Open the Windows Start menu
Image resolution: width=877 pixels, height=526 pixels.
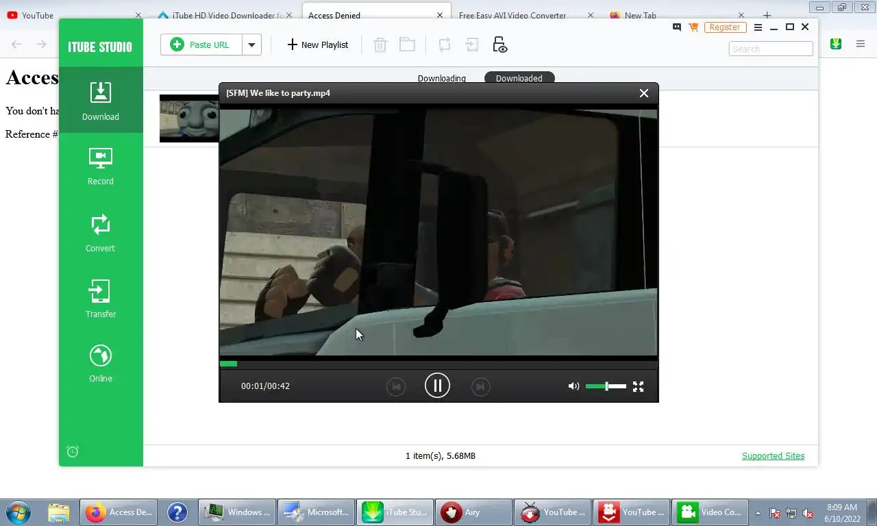pos(17,512)
